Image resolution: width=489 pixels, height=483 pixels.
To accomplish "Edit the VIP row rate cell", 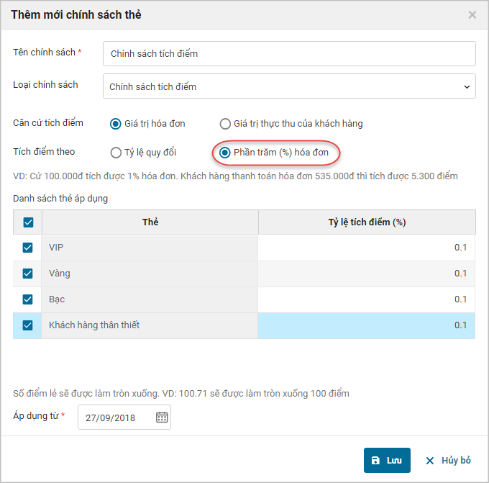I will click(x=366, y=248).
